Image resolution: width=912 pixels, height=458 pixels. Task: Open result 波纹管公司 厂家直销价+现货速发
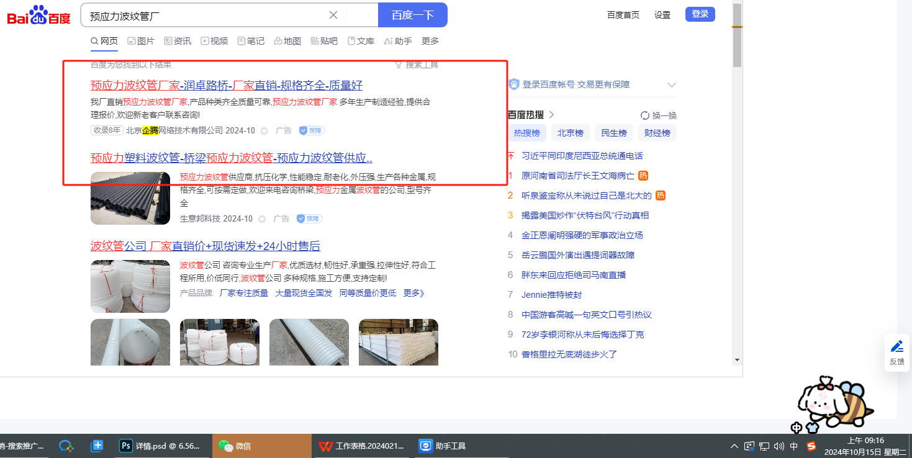point(205,246)
